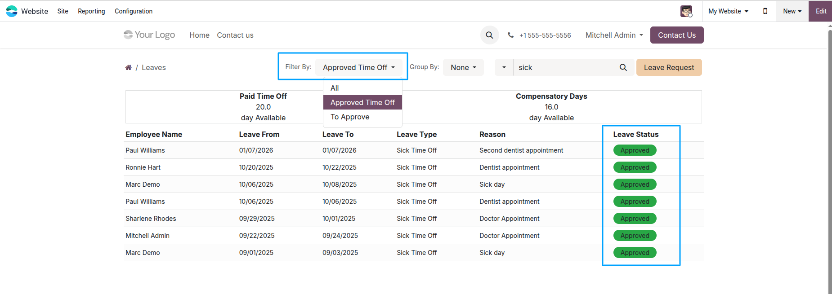
Task: Click Approved badge for leave from 09/01/2025
Action: [635, 253]
